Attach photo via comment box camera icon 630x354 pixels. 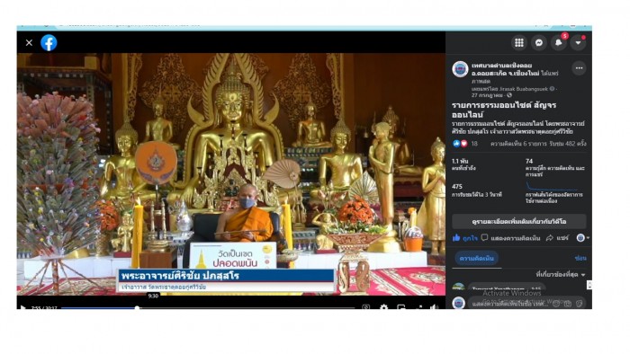[x=568, y=304]
